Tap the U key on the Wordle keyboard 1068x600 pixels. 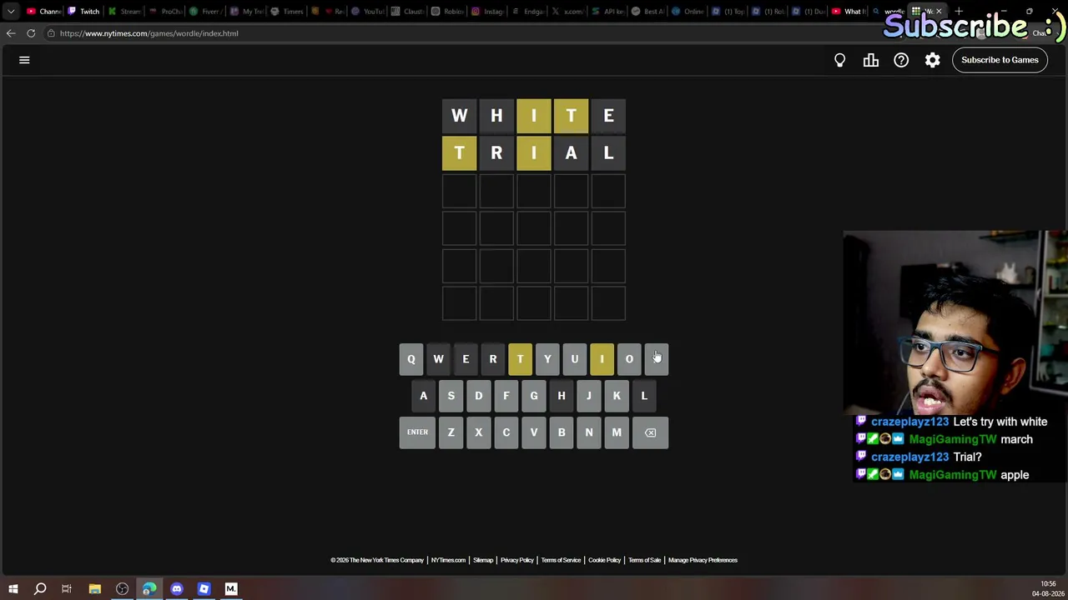[575, 359]
